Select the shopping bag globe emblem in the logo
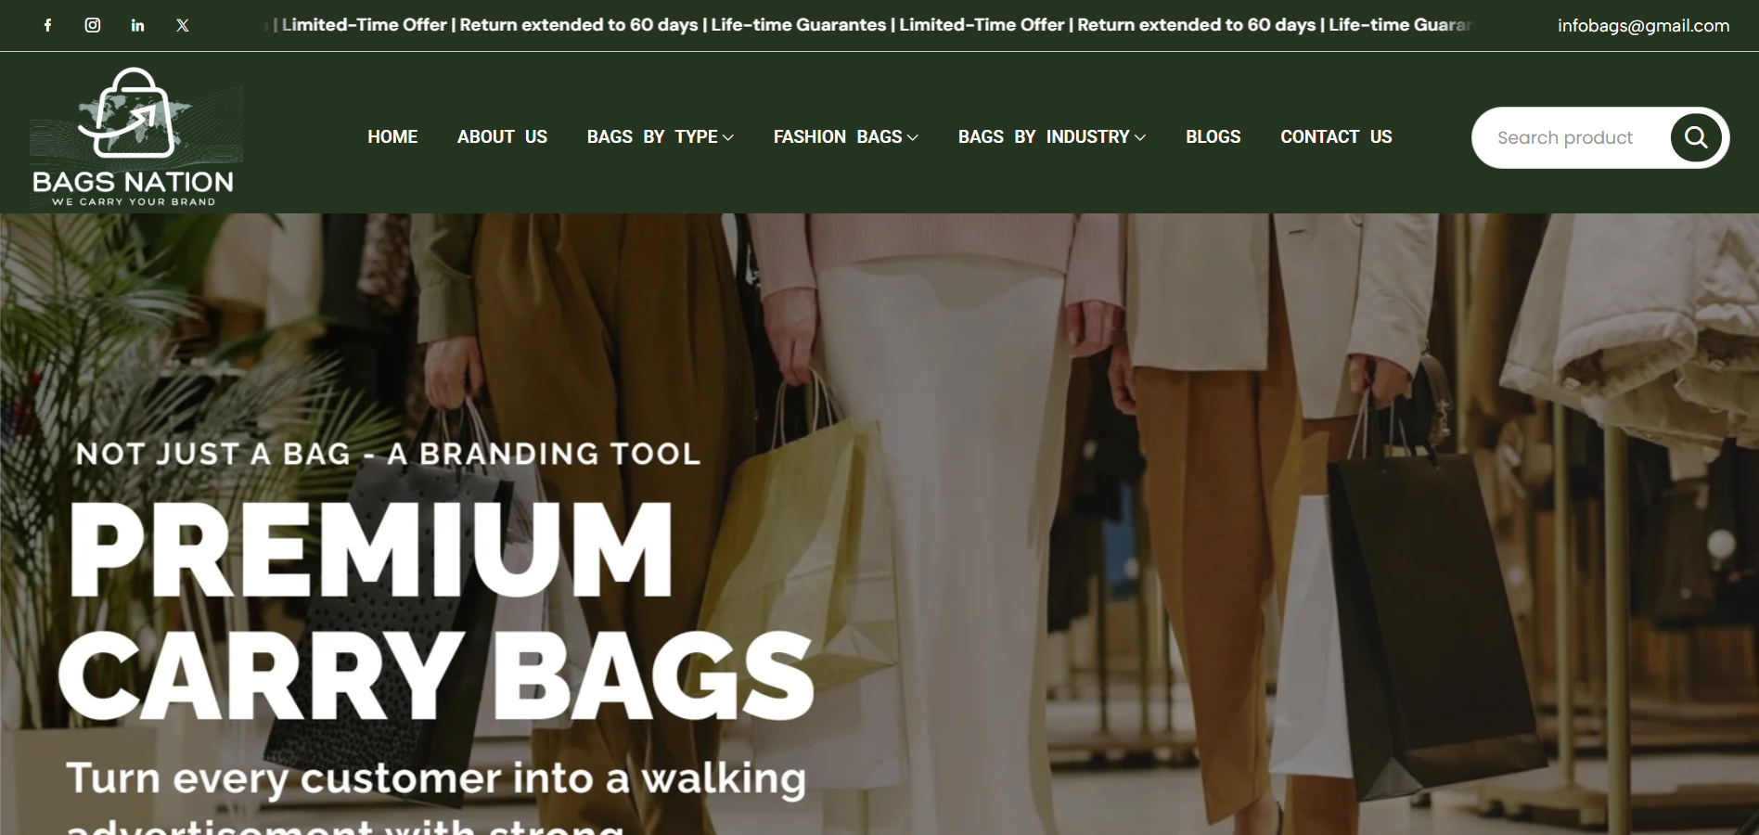 pyautogui.click(x=135, y=114)
